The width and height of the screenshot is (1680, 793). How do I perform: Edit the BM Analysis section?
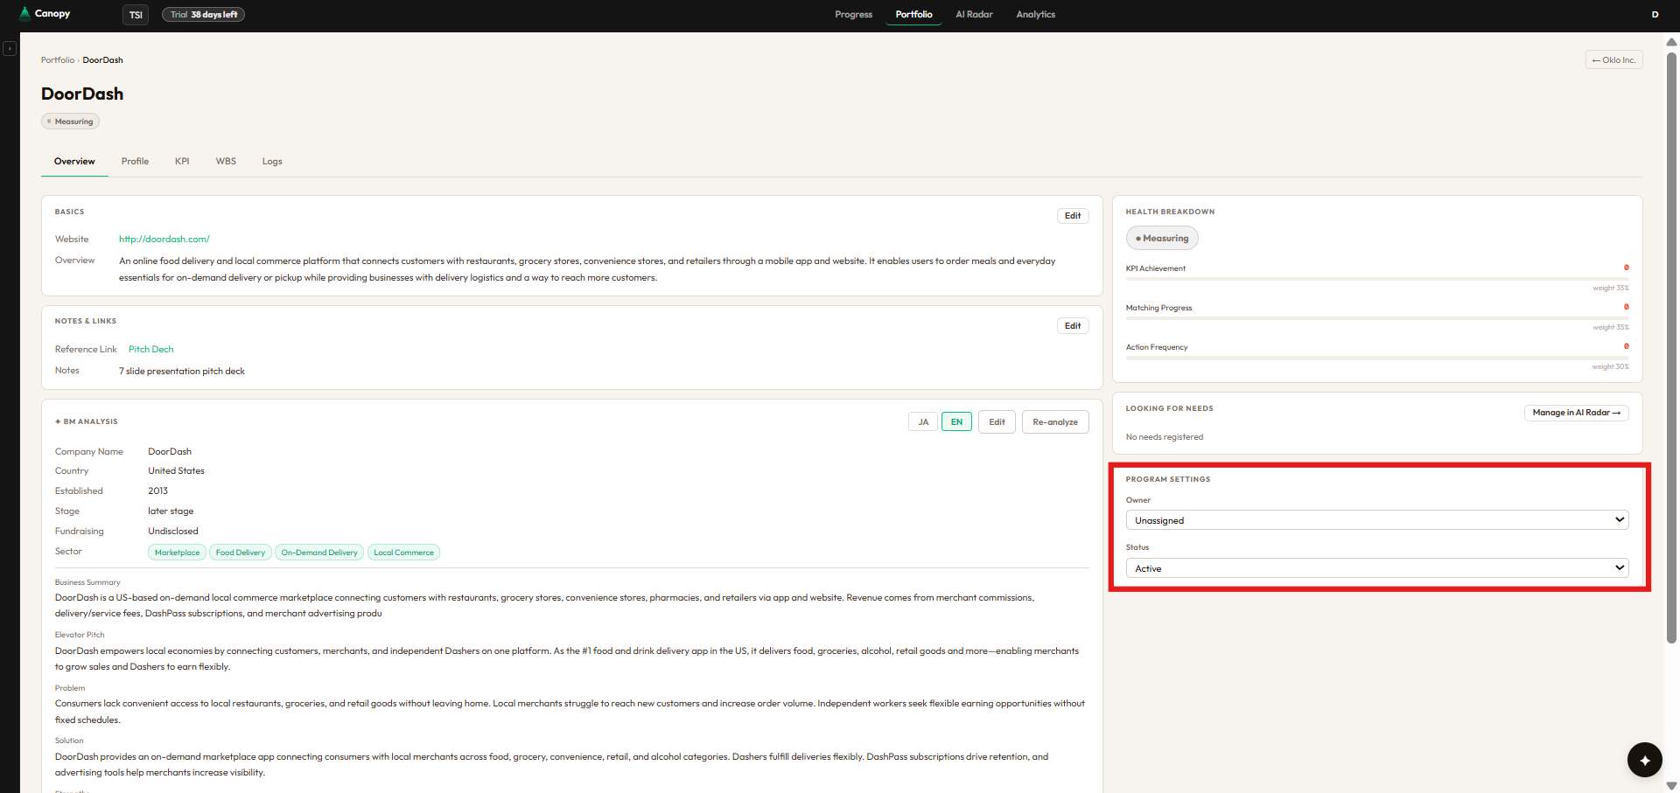pyautogui.click(x=997, y=422)
